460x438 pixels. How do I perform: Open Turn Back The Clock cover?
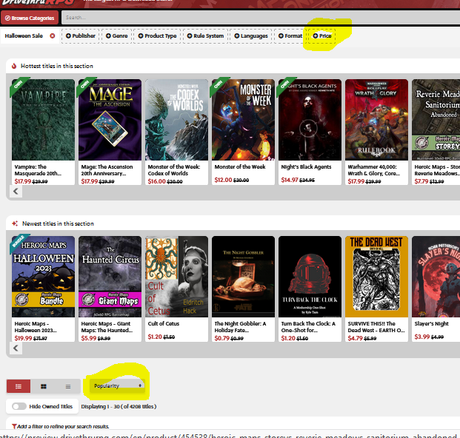(310, 277)
